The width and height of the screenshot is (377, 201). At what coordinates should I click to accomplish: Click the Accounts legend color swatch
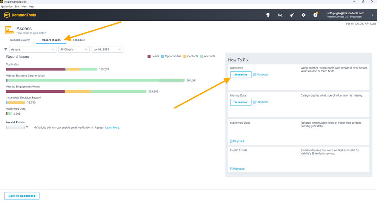click(202, 57)
